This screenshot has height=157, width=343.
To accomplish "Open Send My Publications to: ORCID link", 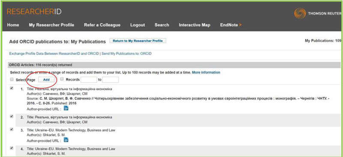I will (x=126, y=53).
